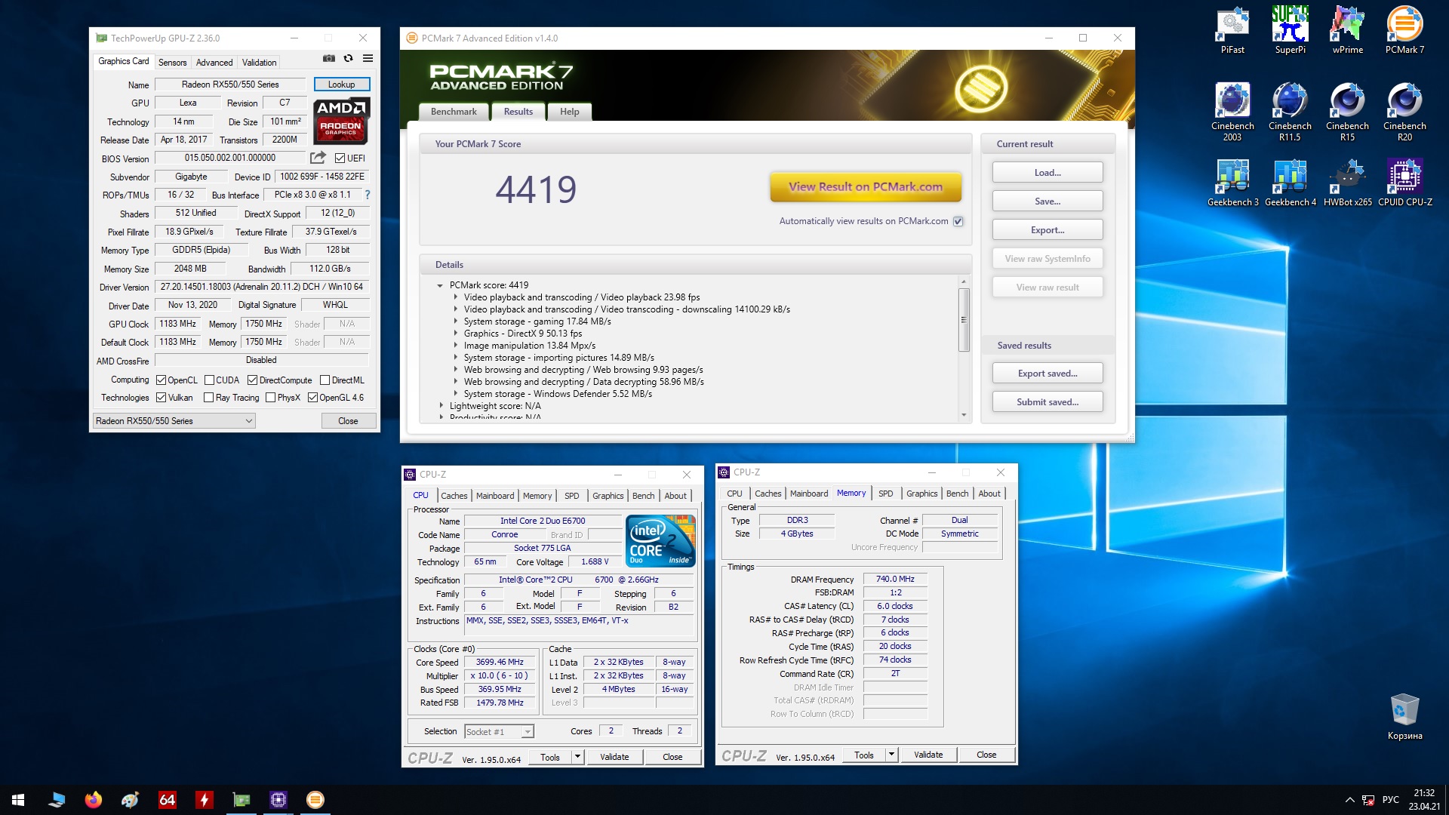Image resolution: width=1449 pixels, height=815 pixels.
Task: Open Cinebench R20 desktop shortcut
Action: tap(1404, 112)
